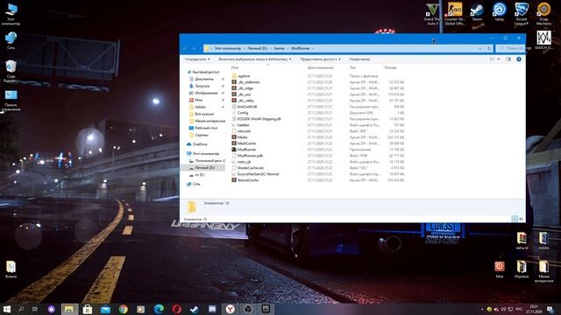The image size is (561, 315).
Task: Click Games breadcrumb in address bar
Action: coord(280,48)
